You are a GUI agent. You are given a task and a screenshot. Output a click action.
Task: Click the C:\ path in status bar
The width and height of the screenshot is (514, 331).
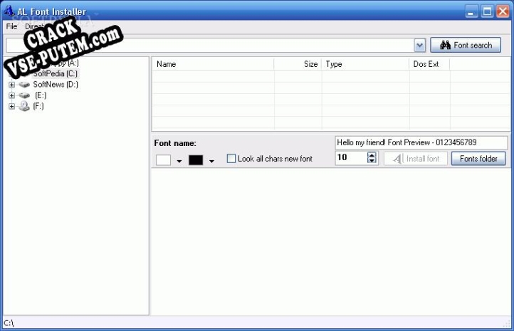point(9,323)
